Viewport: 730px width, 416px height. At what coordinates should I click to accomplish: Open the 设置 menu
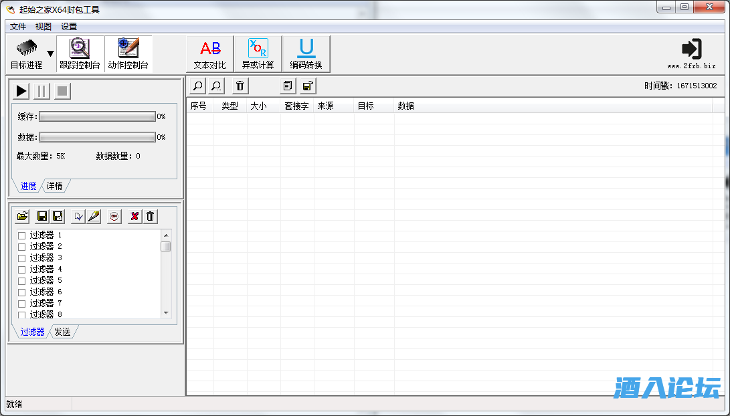(69, 27)
